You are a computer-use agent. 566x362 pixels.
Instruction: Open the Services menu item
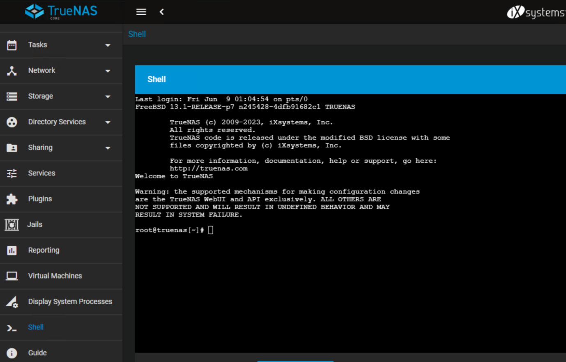41,173
